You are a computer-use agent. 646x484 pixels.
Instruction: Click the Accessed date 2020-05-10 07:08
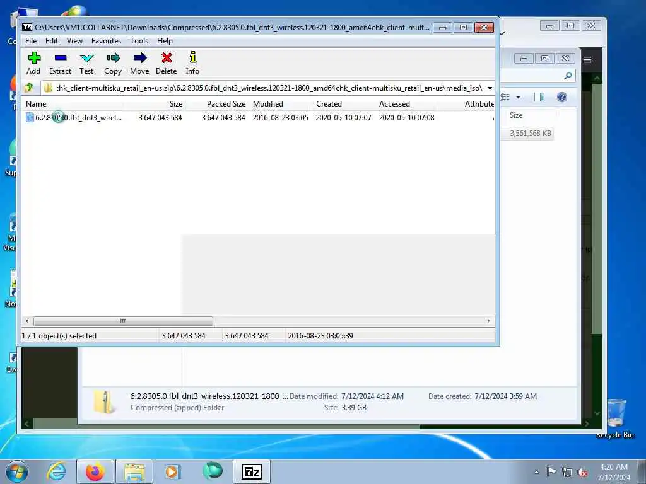click(x=407, y=118)
